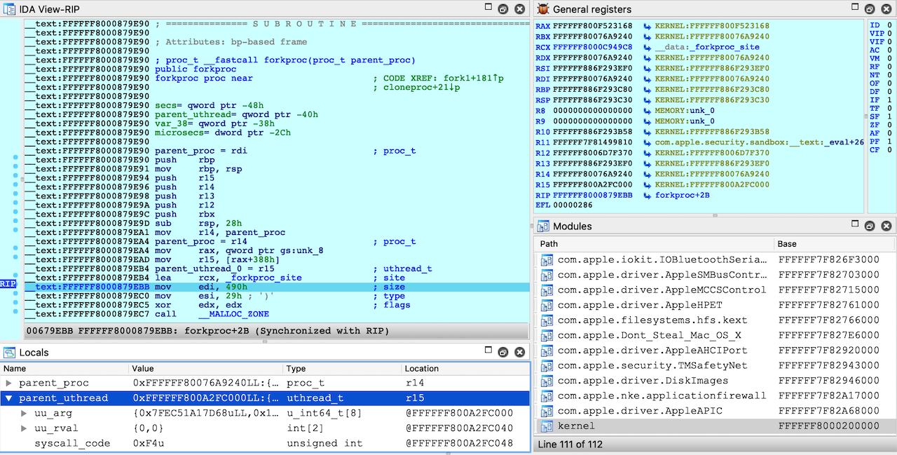The height and width of the screenshot is (455, 897).
Task: Click the restore icon in the Modules panel header
Action: click(869, 226)
